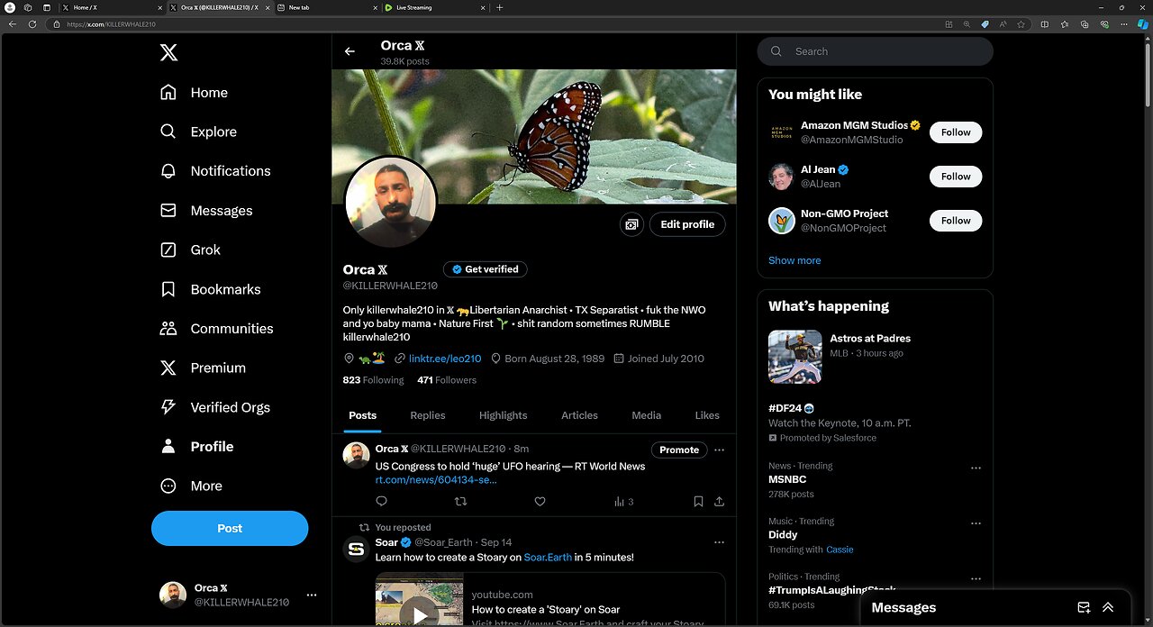Open a new browser tab with plus
The height and width of the screenshot is (627, 1153).
pos(500,7)
